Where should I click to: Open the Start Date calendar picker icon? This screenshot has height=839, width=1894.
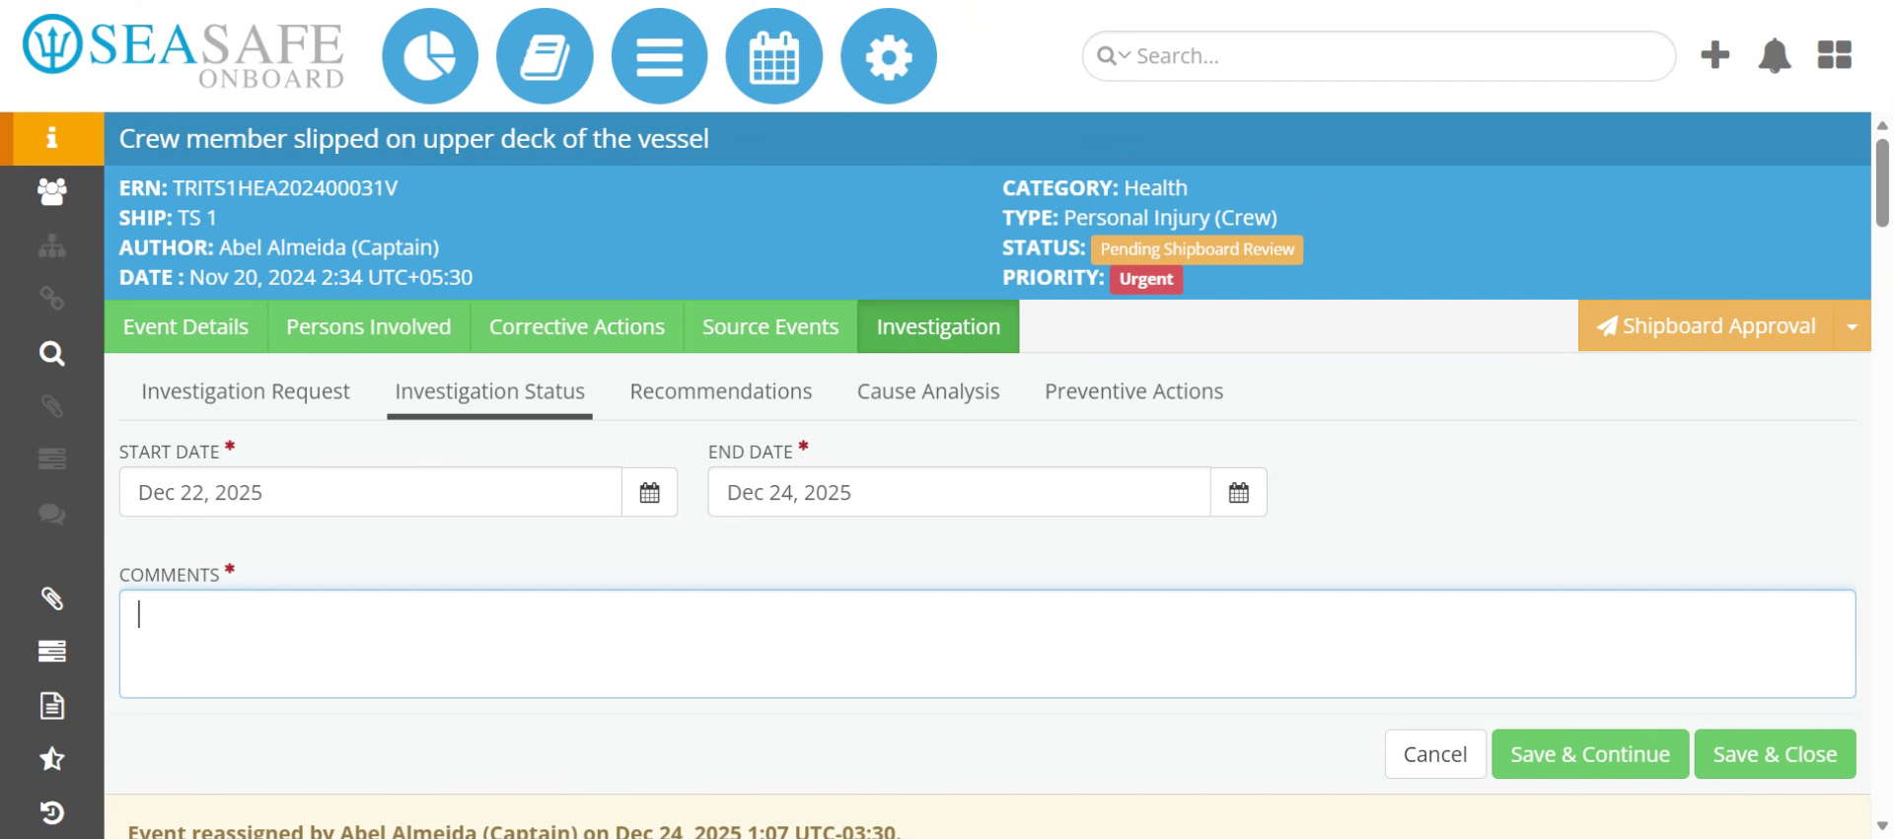(649, 492)
